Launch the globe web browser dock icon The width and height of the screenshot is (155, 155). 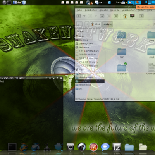[x=24, y=147]
